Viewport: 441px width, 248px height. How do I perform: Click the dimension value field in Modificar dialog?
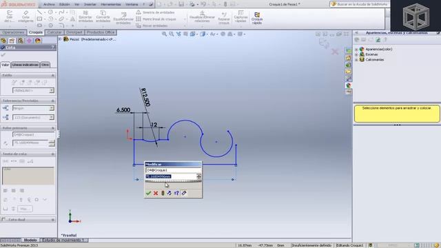coord(171,176)
